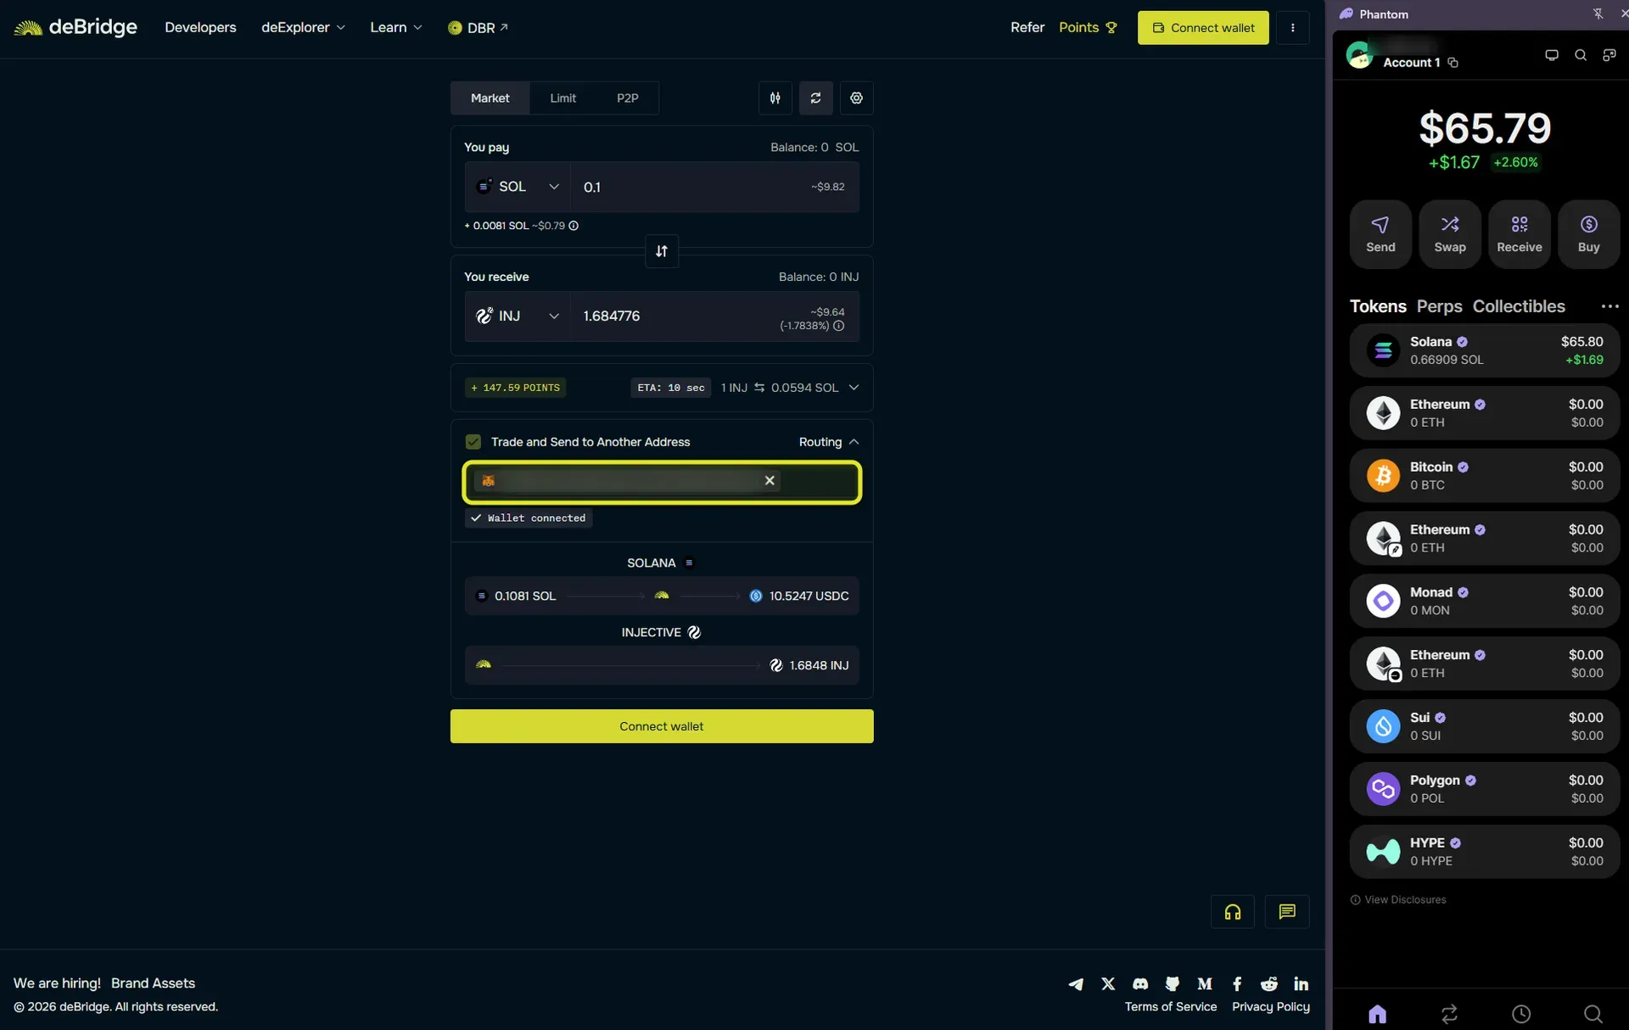Click Send in Phantom wallet

1380,234
